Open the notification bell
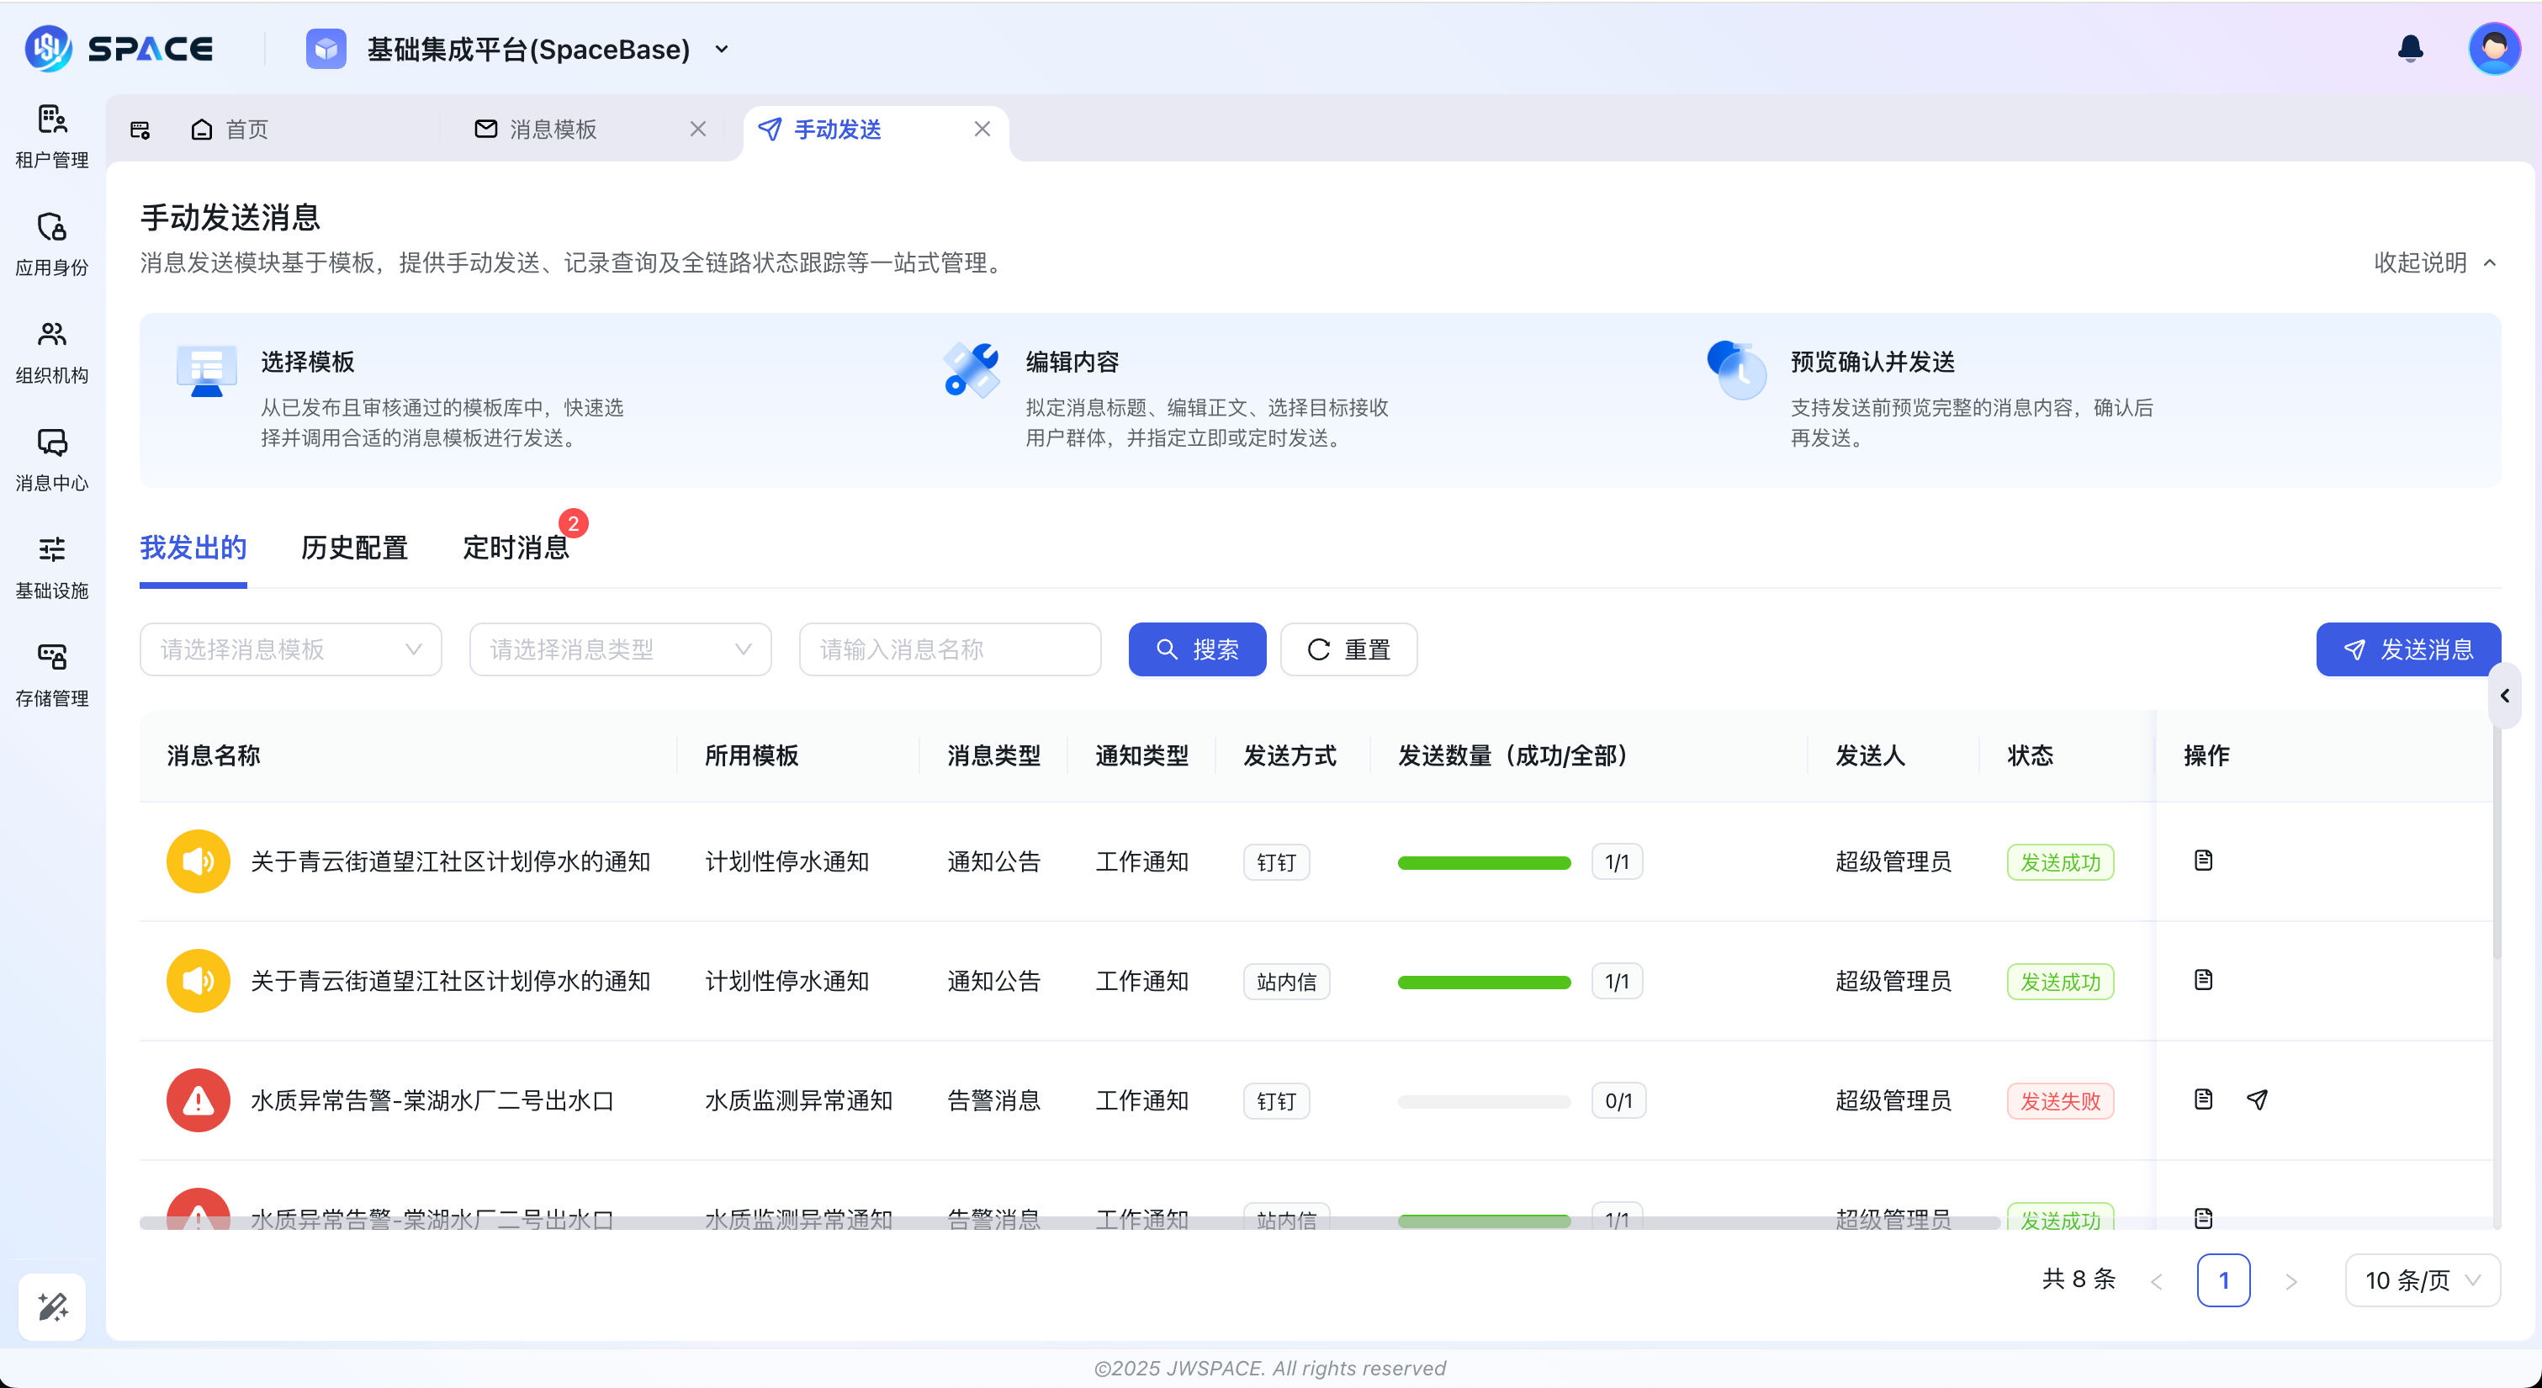Image resolution: width=2542 pixels, height=1388 pixels. [x=2410, y=47]
